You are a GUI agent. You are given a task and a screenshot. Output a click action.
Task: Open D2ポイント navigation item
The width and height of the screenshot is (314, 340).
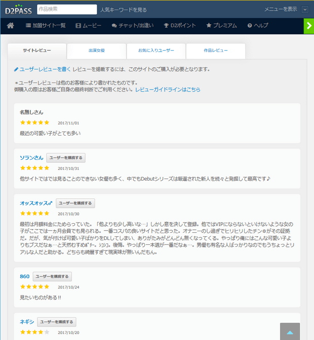click(x=181, y=25)
